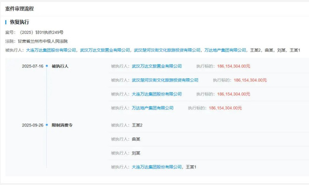Click 王某1 in the last 限制消费令 row
Screen dimensions: 309x185
pyautogui.click(x=191, y=167)
